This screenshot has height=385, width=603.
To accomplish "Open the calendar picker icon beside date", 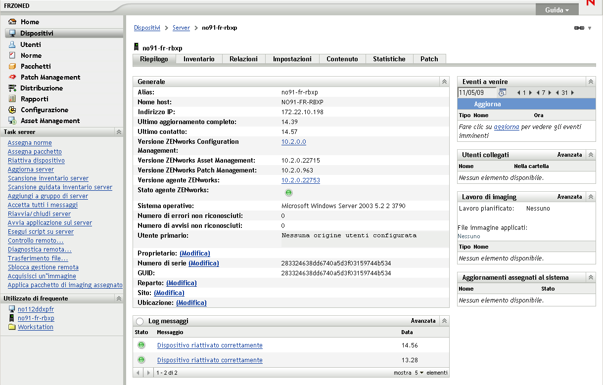I will coord(502,92).
